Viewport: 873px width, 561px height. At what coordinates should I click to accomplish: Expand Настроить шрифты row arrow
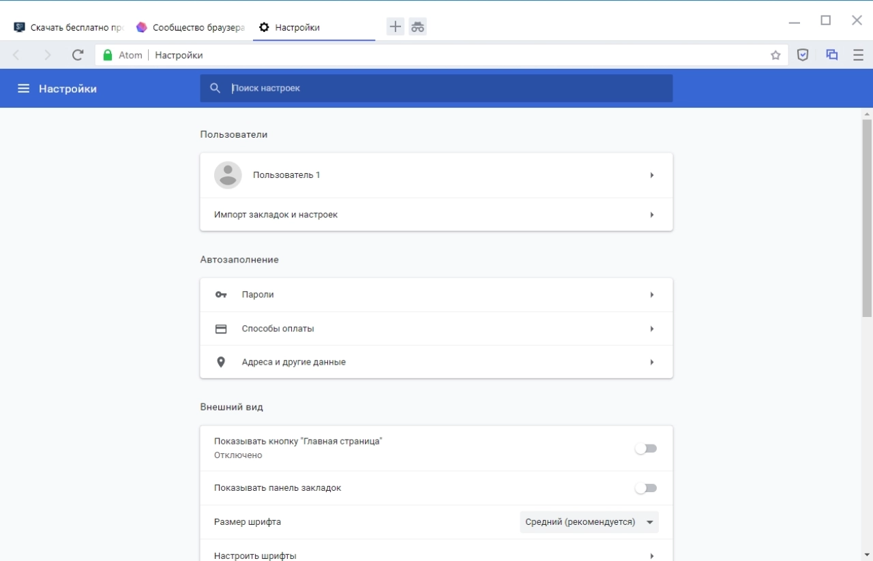point(652,556)
